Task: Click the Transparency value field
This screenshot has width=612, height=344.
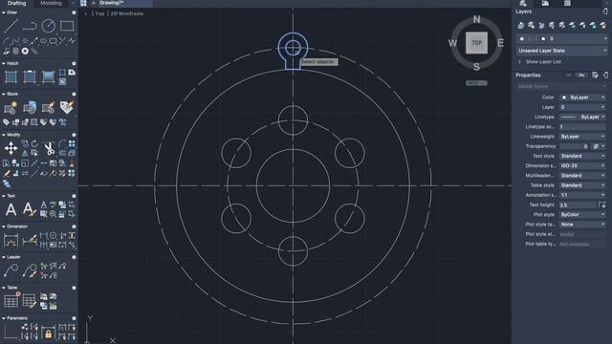Action: (x=575, y=146)
